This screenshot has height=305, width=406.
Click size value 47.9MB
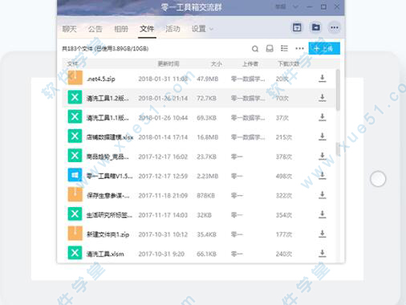point(208,79)
